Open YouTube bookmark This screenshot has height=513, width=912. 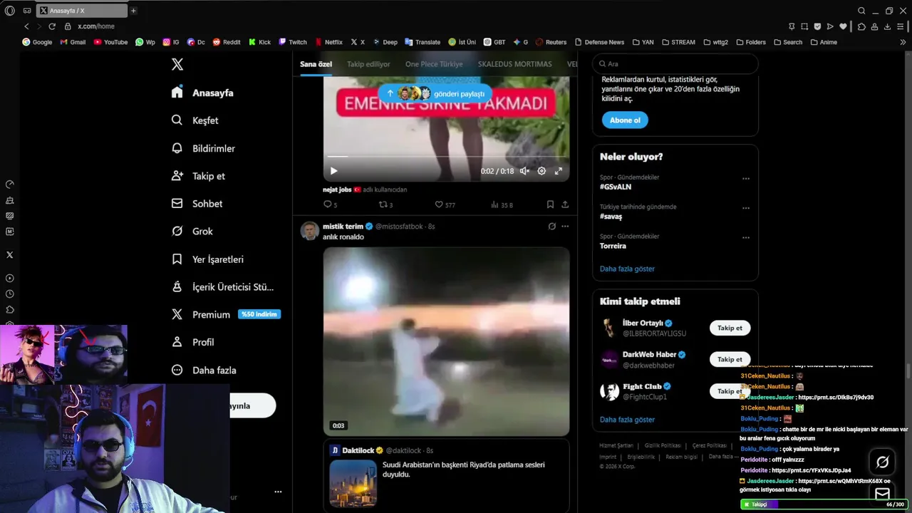click(x=110, y=42)
